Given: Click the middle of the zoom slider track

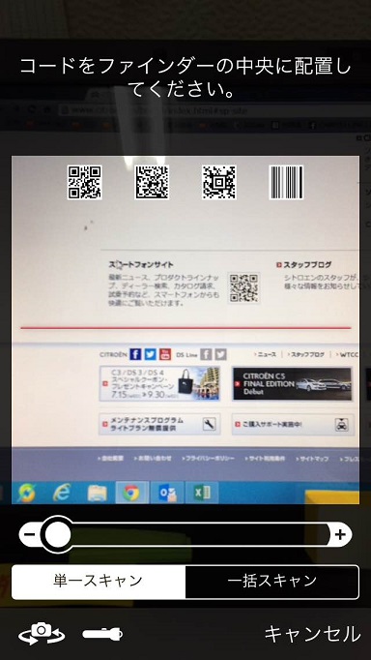Looking at the screenshot, I should (185, 534).
